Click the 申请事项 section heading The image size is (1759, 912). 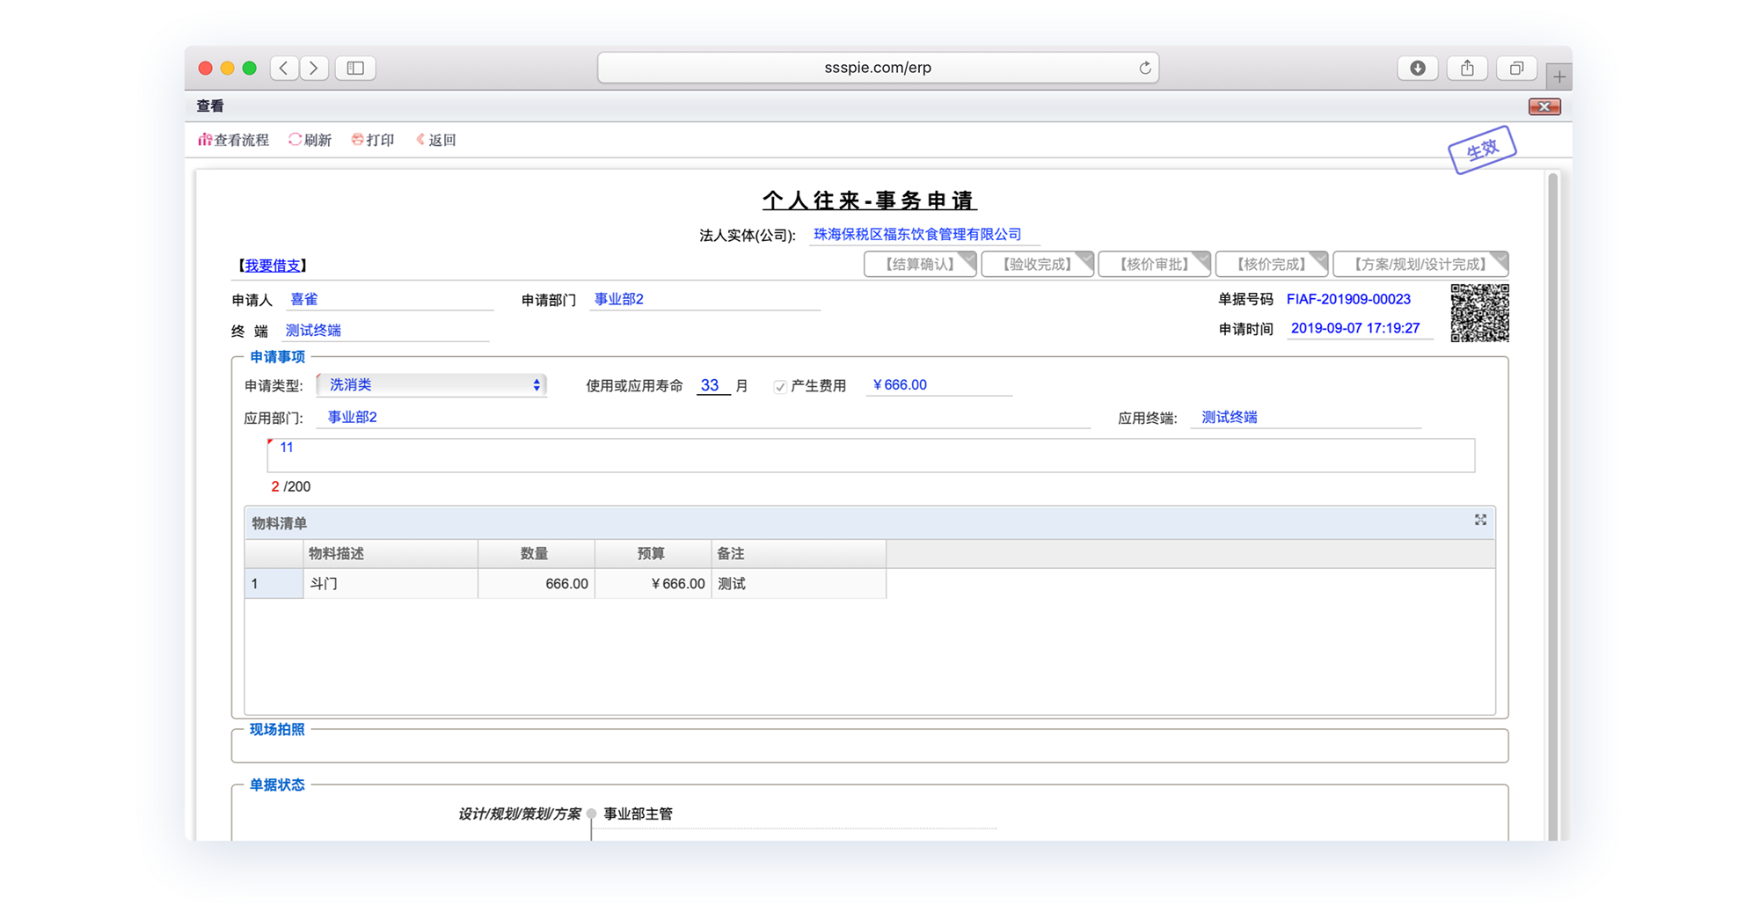tap(277, 357)
